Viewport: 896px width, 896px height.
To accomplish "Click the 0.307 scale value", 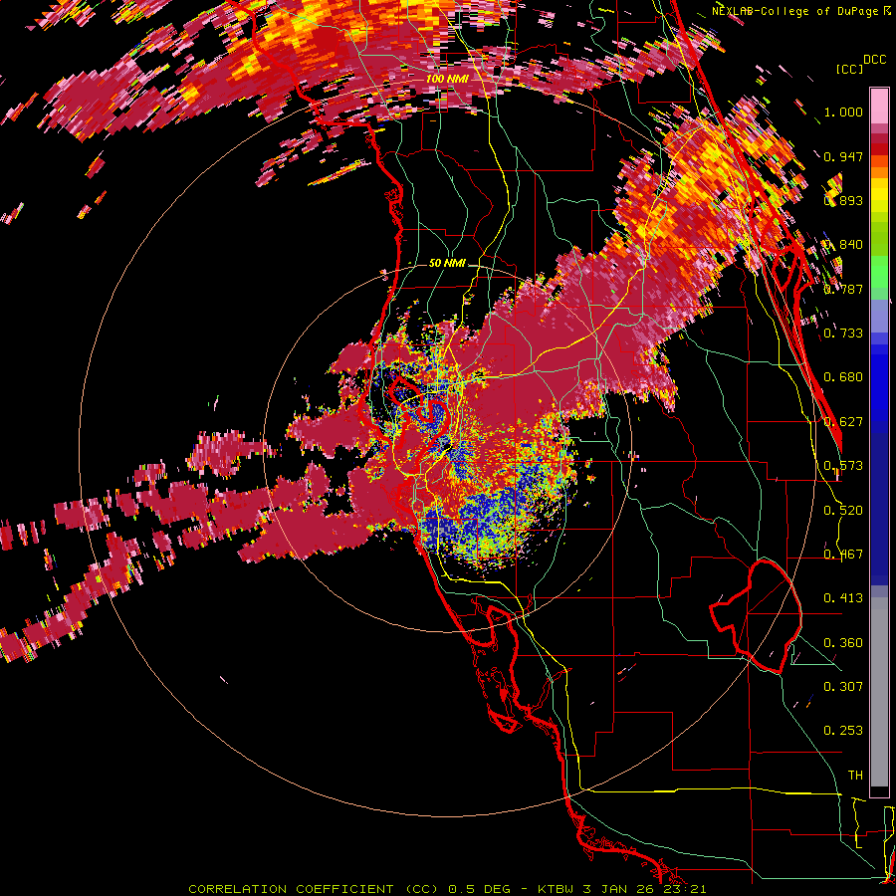I will pyautogui.click(x=843, y=687).
